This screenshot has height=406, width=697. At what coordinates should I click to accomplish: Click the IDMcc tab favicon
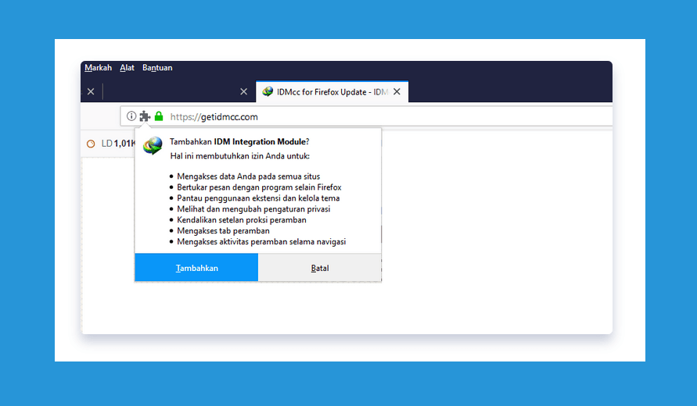coord(268,92)
